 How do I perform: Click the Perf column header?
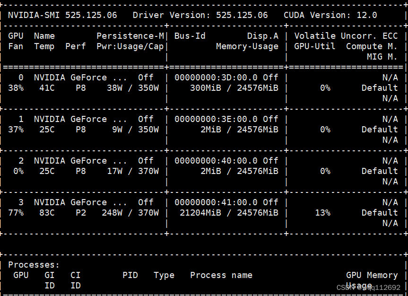click(x=76, y=46)
